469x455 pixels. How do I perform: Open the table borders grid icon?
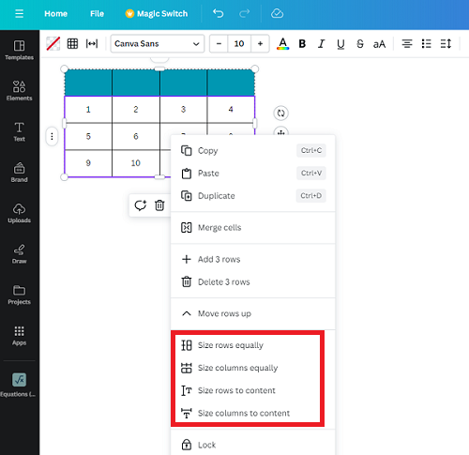click(x=72, y=43)
